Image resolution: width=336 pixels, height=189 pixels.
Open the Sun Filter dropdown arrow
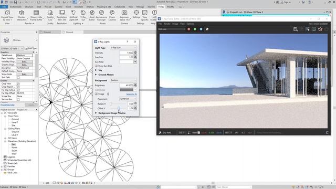pos(135,62)
